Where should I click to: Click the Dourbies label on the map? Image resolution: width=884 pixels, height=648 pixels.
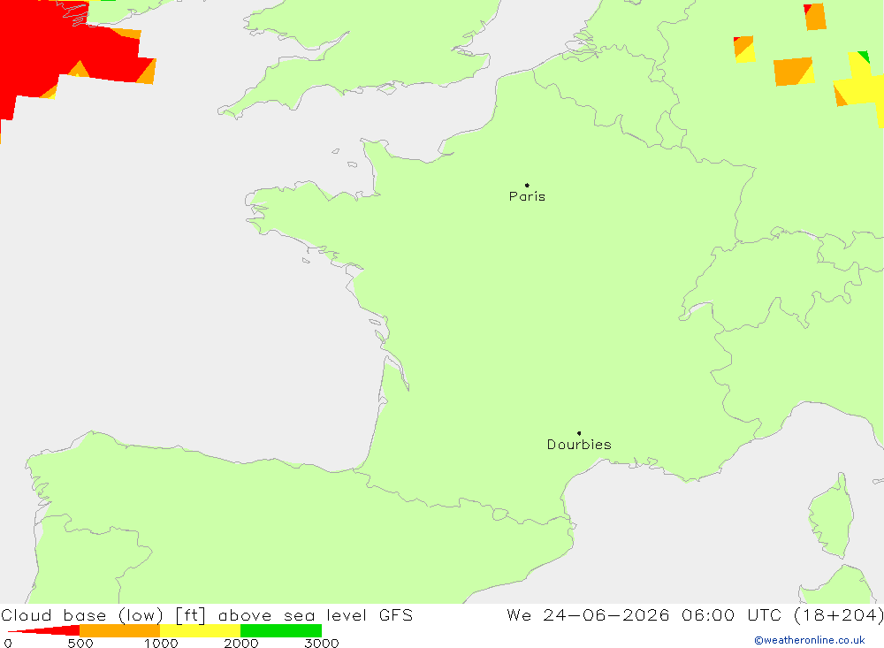pyautogui.click(x=579, y=445)
